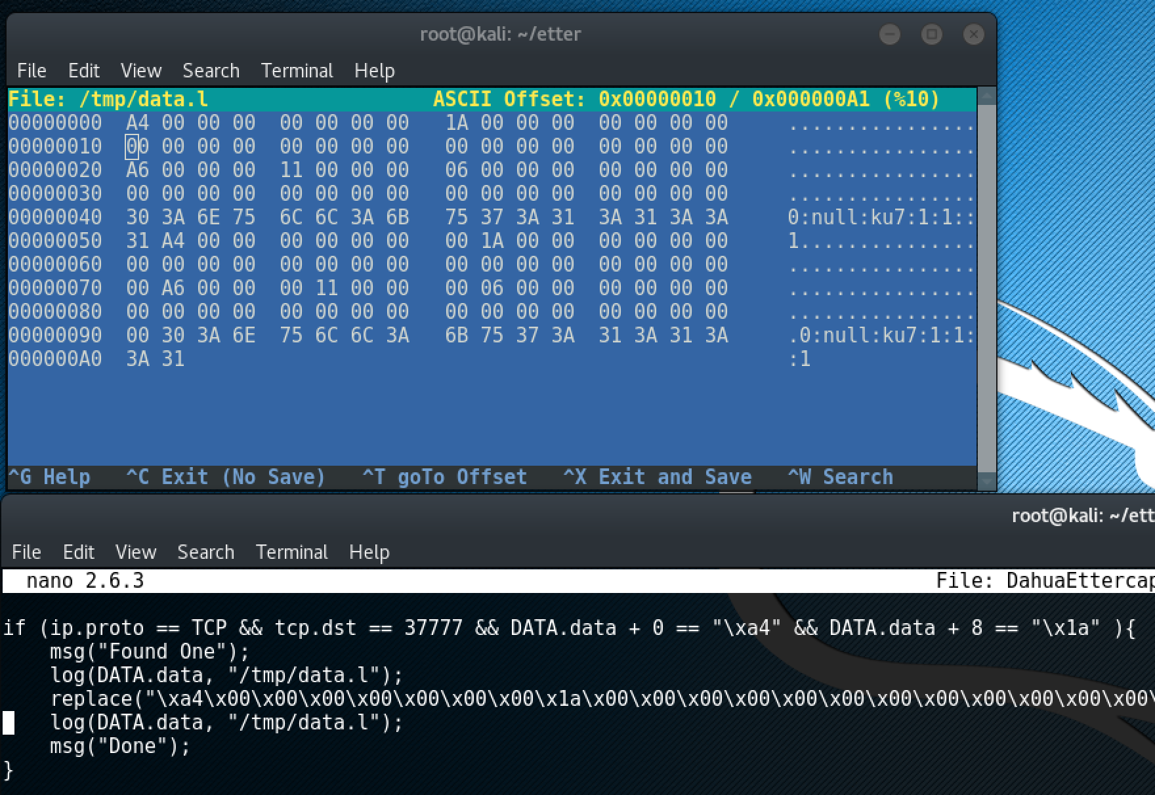Click the root@kali: ~/etter title bar
The width and height of the screenshot is (1155, 795).
pos(500,34)
